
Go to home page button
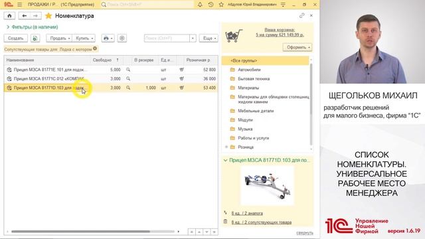pos(9,16)
